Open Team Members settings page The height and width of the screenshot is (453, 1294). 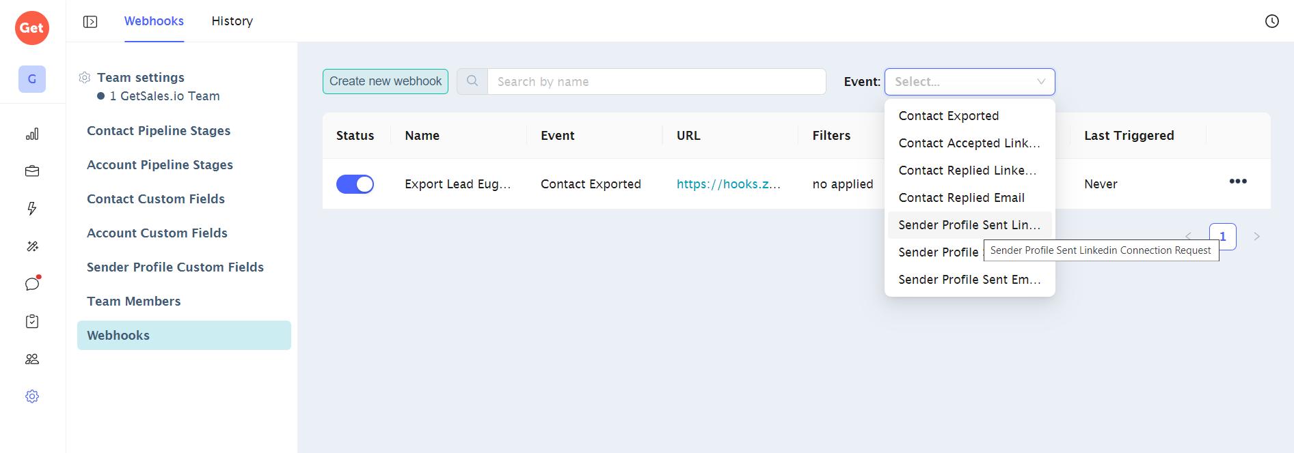coord(134,302)
